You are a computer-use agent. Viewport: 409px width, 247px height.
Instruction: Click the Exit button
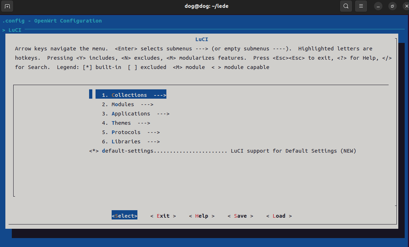point(163,216)
